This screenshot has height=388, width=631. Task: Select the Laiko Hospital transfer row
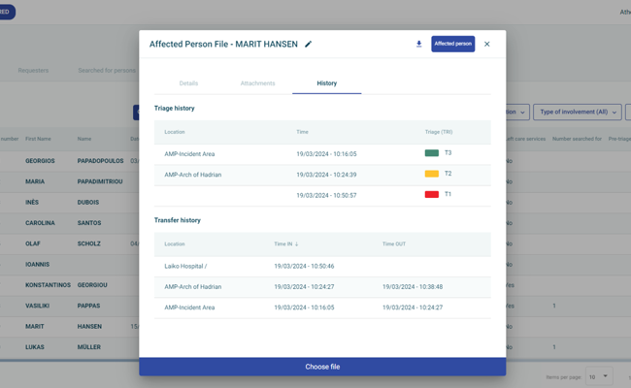[x=322, y=266]
